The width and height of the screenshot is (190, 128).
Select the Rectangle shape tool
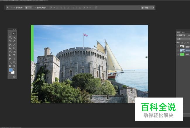(x=14, y=62)
